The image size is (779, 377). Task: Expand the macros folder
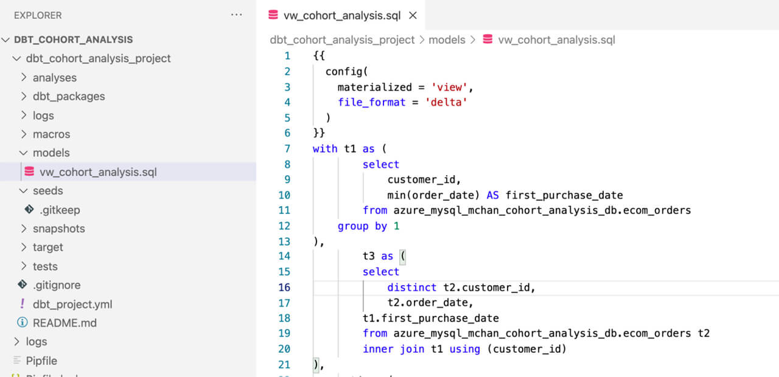tap(24, 134)
